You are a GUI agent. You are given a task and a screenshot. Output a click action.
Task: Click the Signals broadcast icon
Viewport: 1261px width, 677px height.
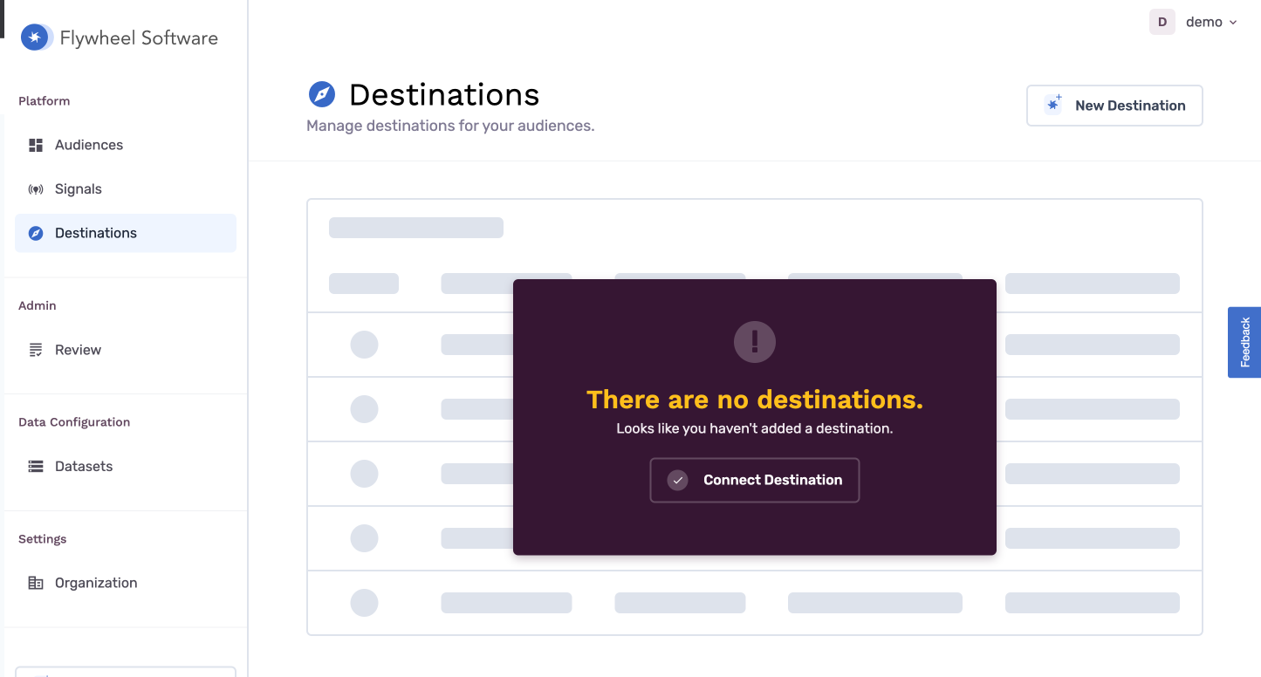[x=36, y=189]
